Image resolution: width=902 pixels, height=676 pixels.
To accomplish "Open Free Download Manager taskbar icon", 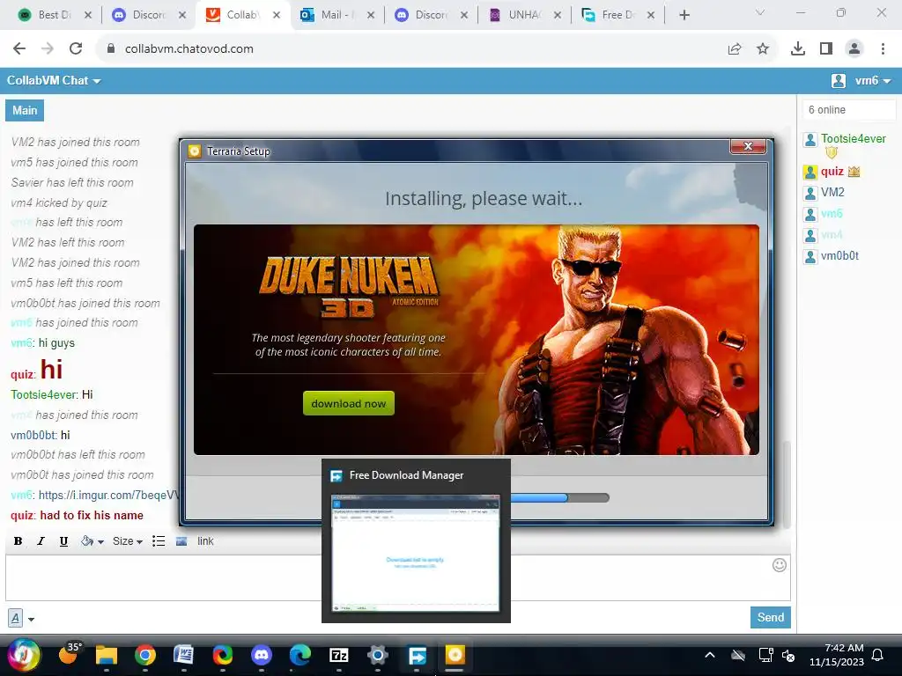I will pyautogui.click(x=417, y=655).
